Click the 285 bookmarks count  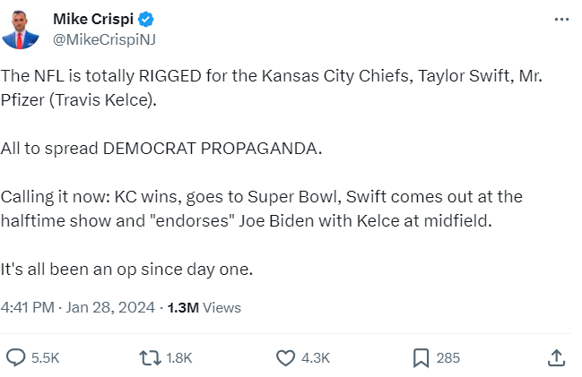(448, 357)
